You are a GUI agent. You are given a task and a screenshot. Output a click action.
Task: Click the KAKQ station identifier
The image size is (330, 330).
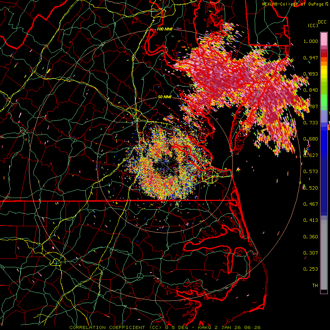[x=205, y=327]
